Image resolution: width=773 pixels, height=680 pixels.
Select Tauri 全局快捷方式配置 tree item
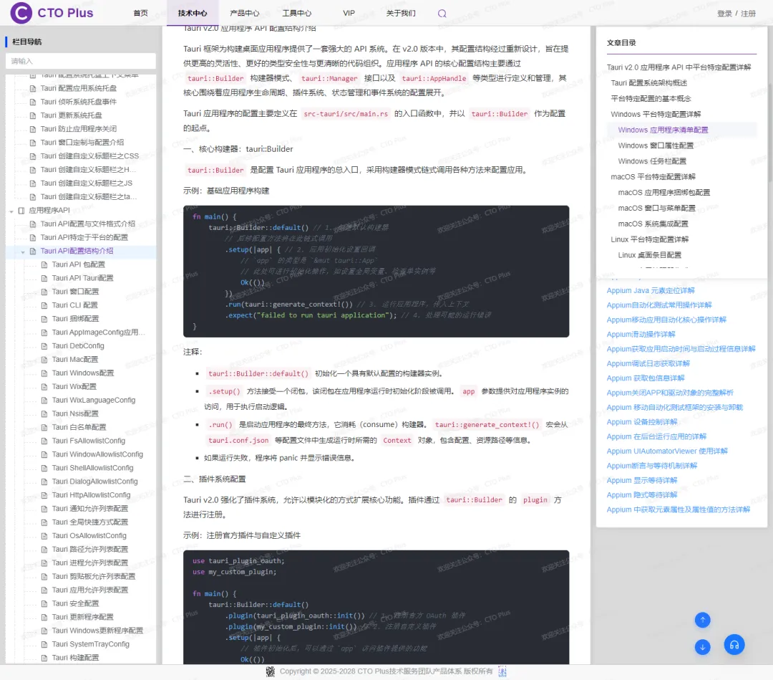(x=90, y=522)
